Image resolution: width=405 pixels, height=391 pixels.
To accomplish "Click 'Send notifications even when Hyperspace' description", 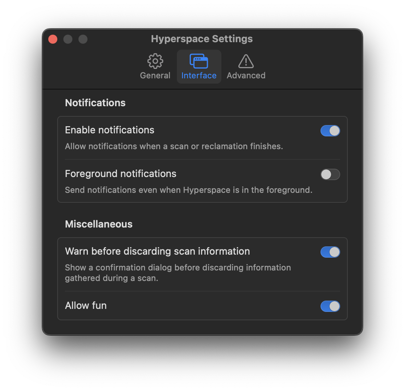I will point(189,190).
